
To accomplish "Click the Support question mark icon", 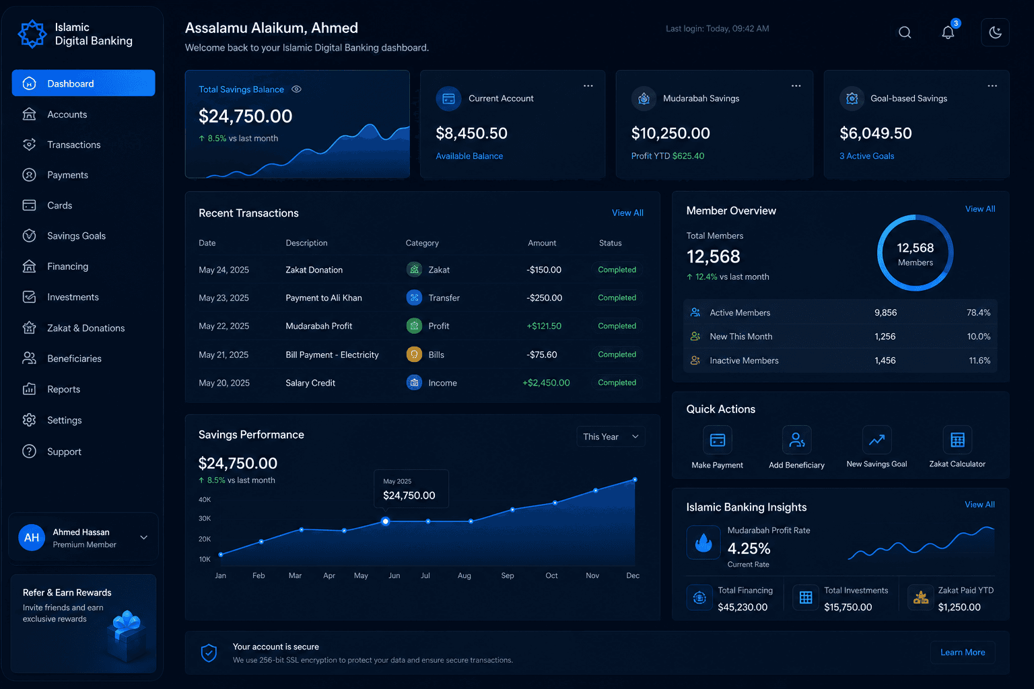I will tap(29, 451).
